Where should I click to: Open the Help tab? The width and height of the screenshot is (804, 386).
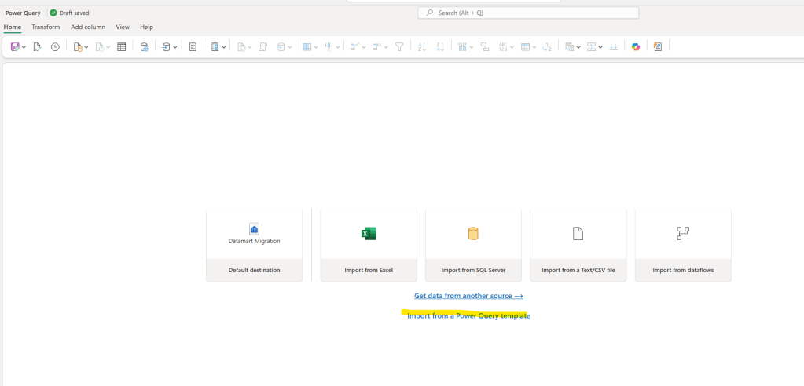[147, 27]
